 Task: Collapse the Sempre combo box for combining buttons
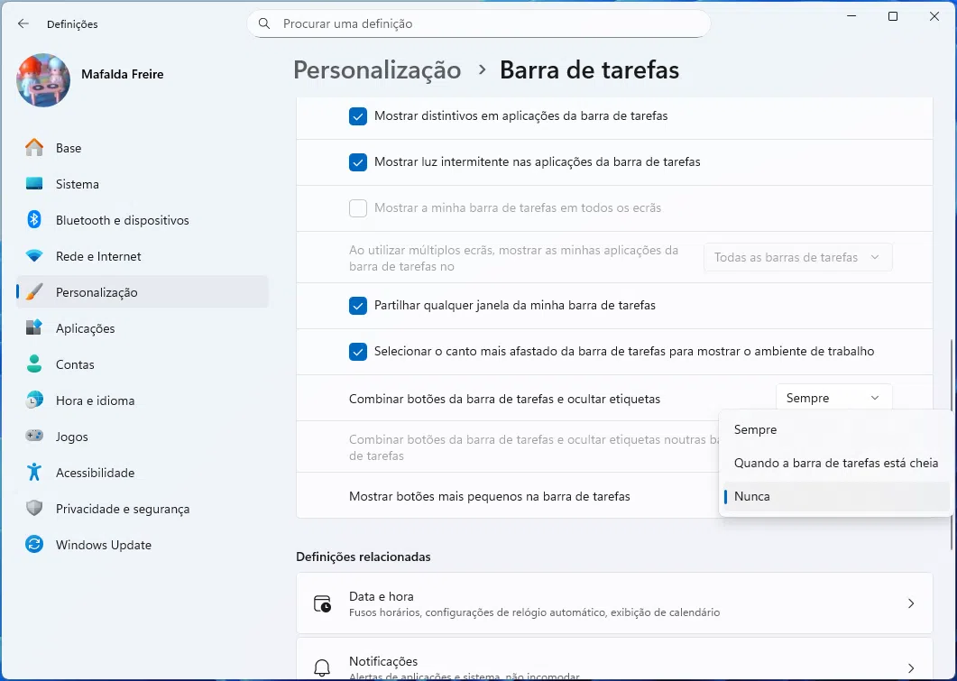click(x=833, y=398)
